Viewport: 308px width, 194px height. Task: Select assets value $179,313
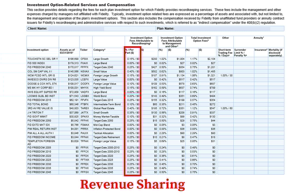tap(73, 63)
